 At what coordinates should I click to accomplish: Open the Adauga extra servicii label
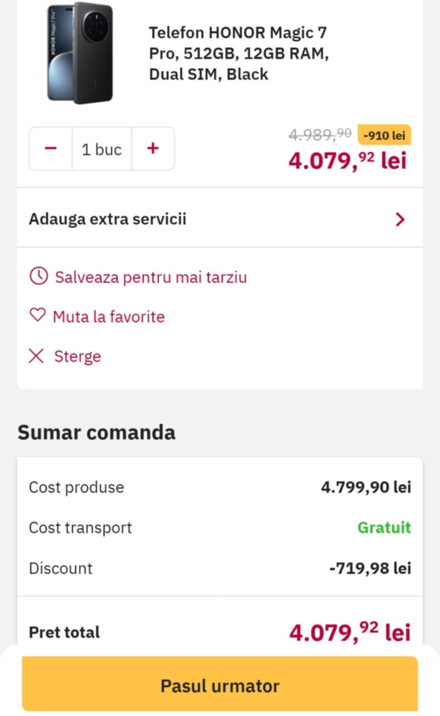(108, 219)
